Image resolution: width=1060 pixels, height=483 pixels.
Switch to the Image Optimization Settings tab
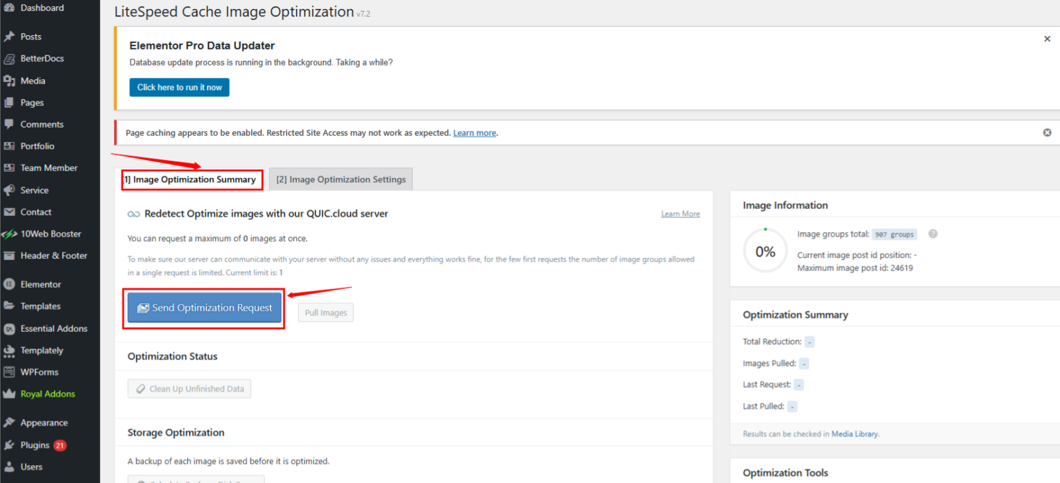[340, 179]
